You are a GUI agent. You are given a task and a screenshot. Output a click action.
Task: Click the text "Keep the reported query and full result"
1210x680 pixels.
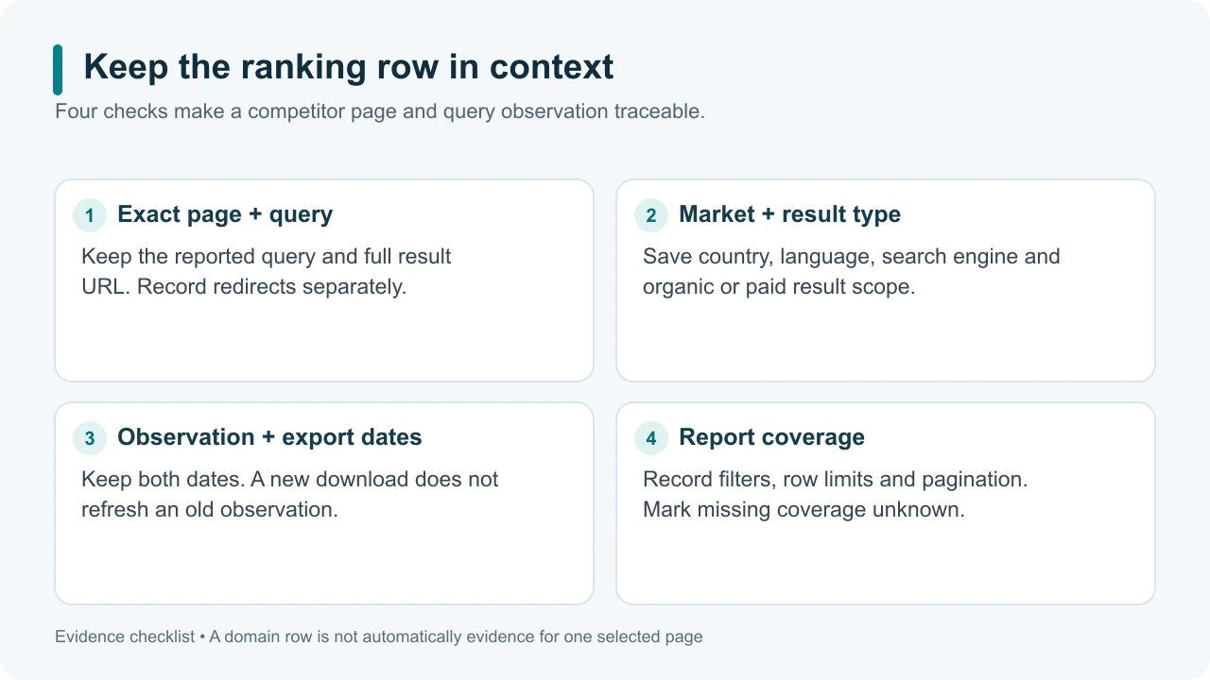[x=267, y=257]
